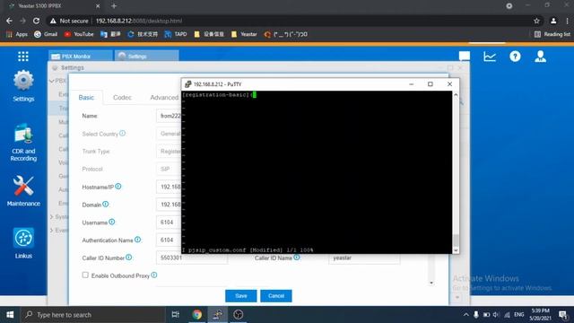This screenshot has height=323, width=574.
Task: Click dialog scrollbar down arrow
Action: (431, 283)
